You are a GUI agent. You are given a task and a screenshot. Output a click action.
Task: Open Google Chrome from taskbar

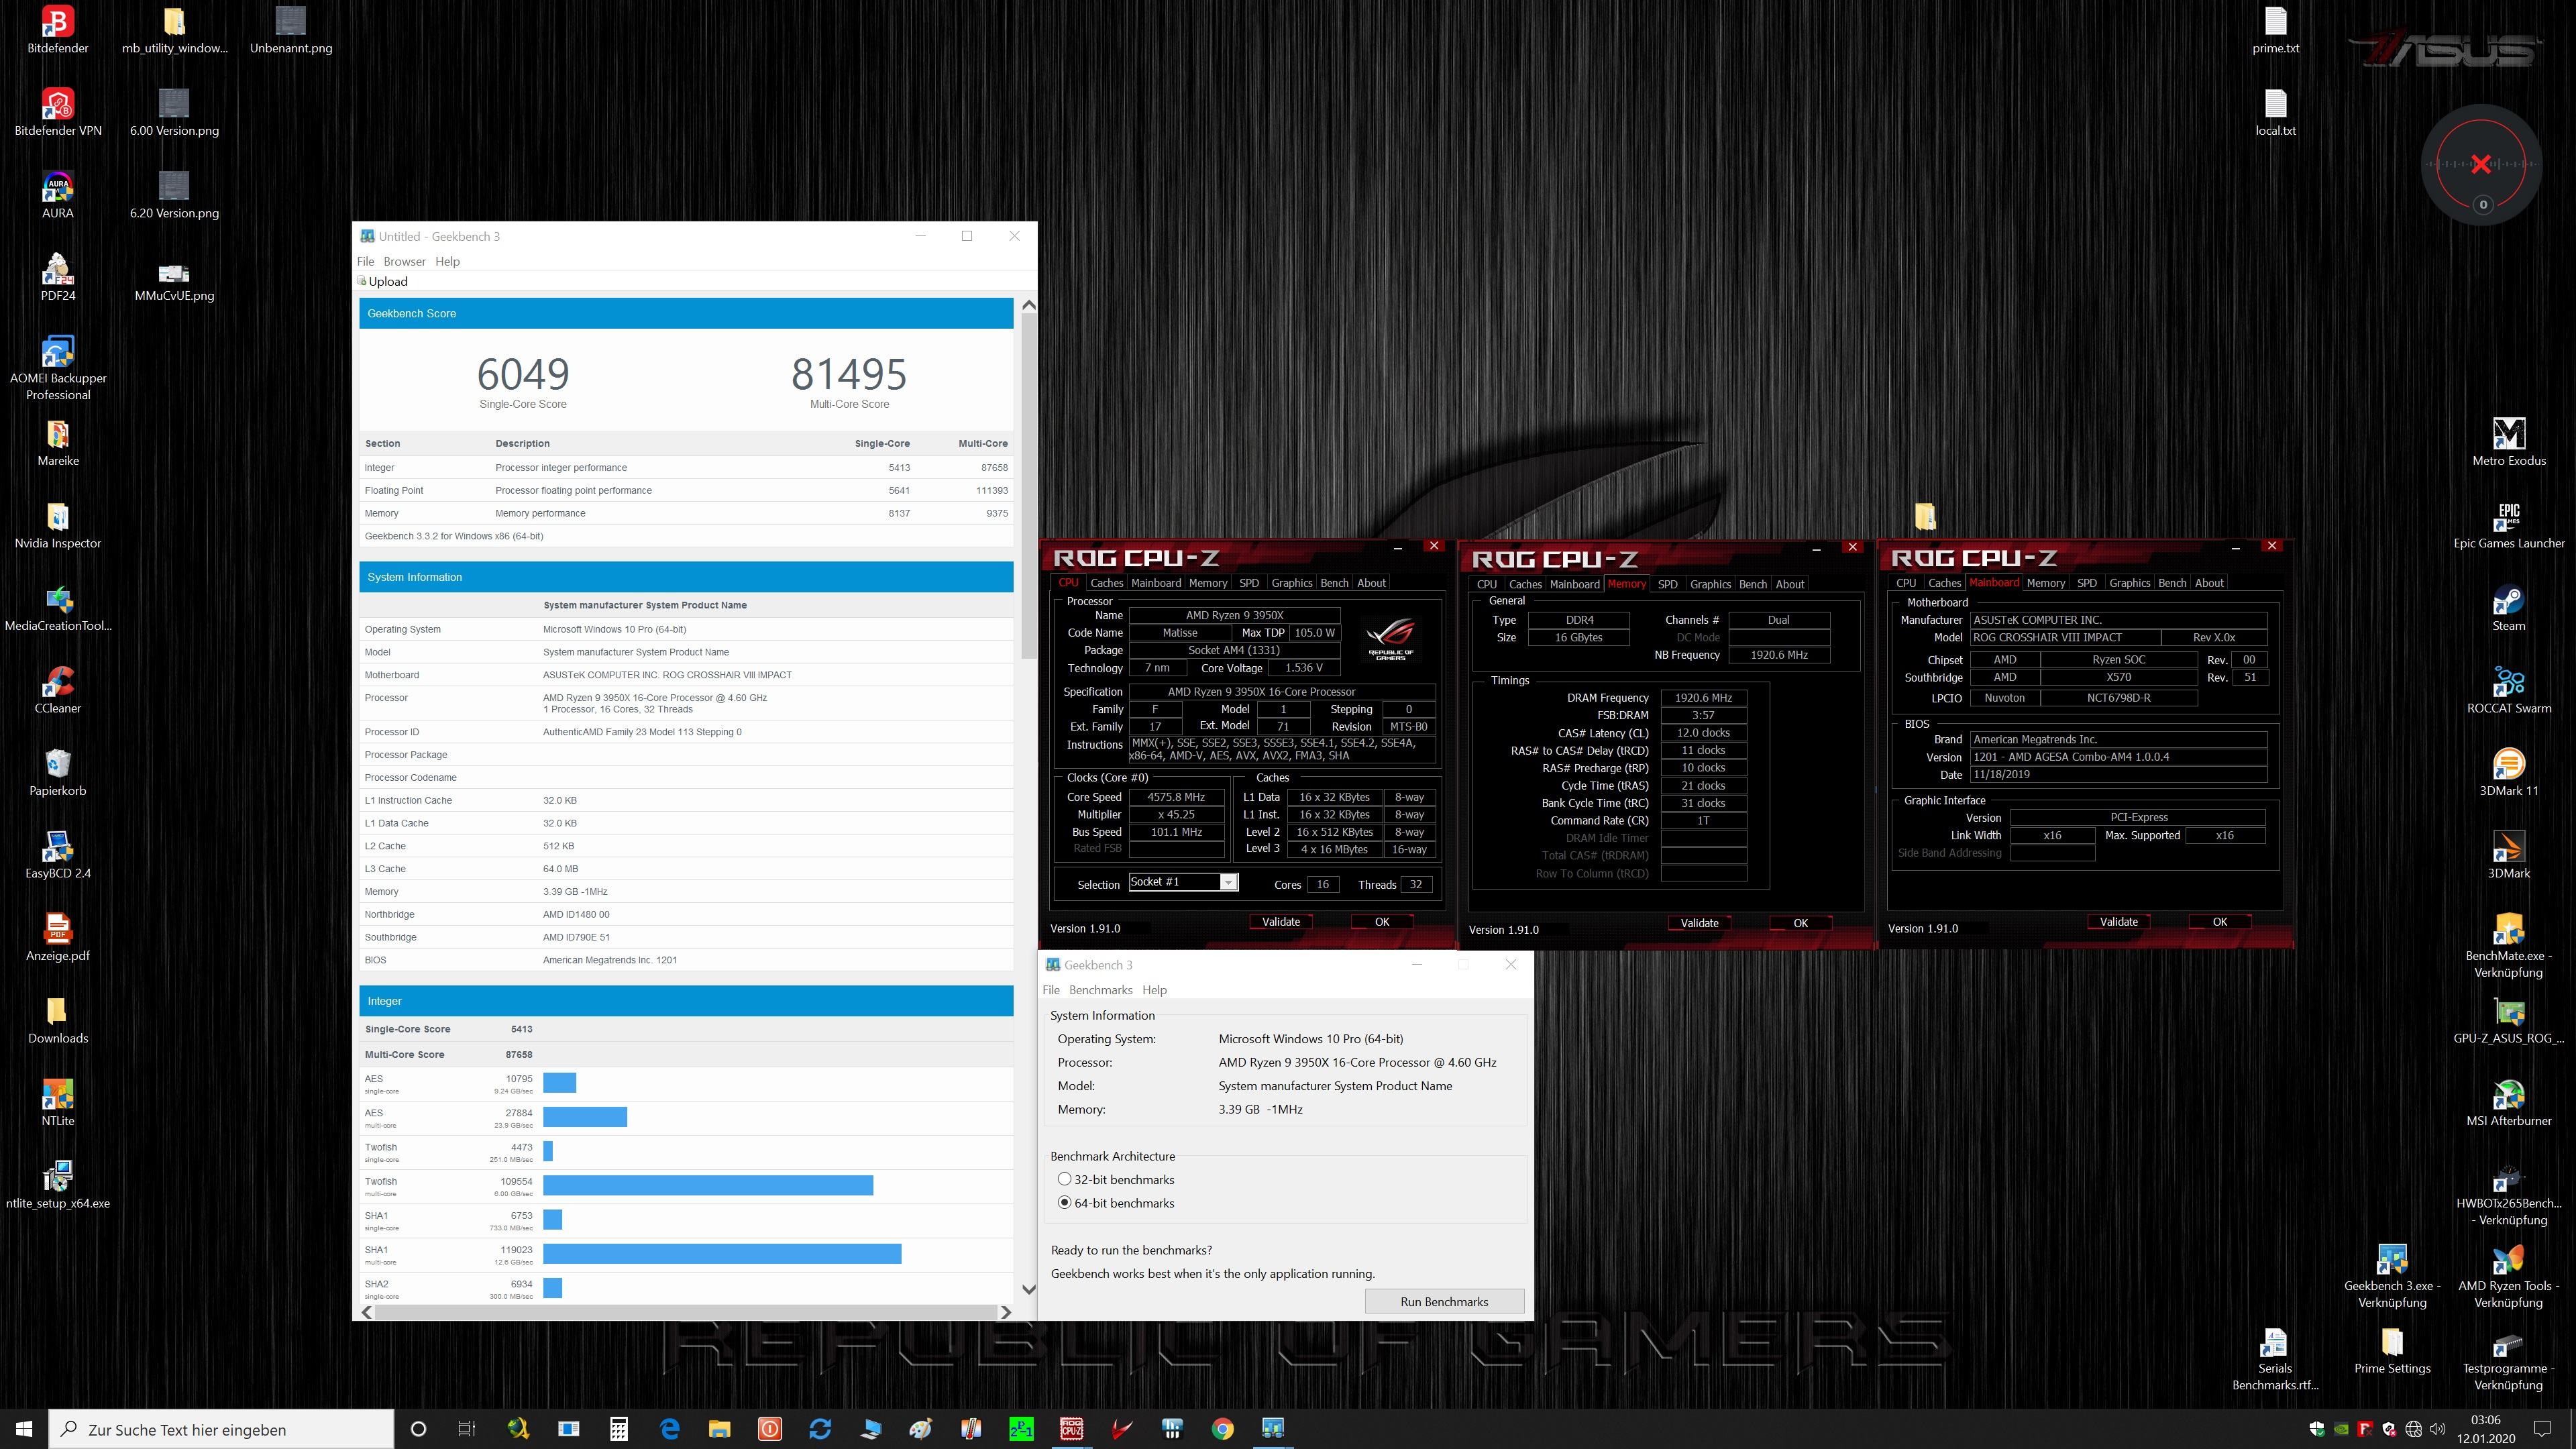[1222, 1429]
